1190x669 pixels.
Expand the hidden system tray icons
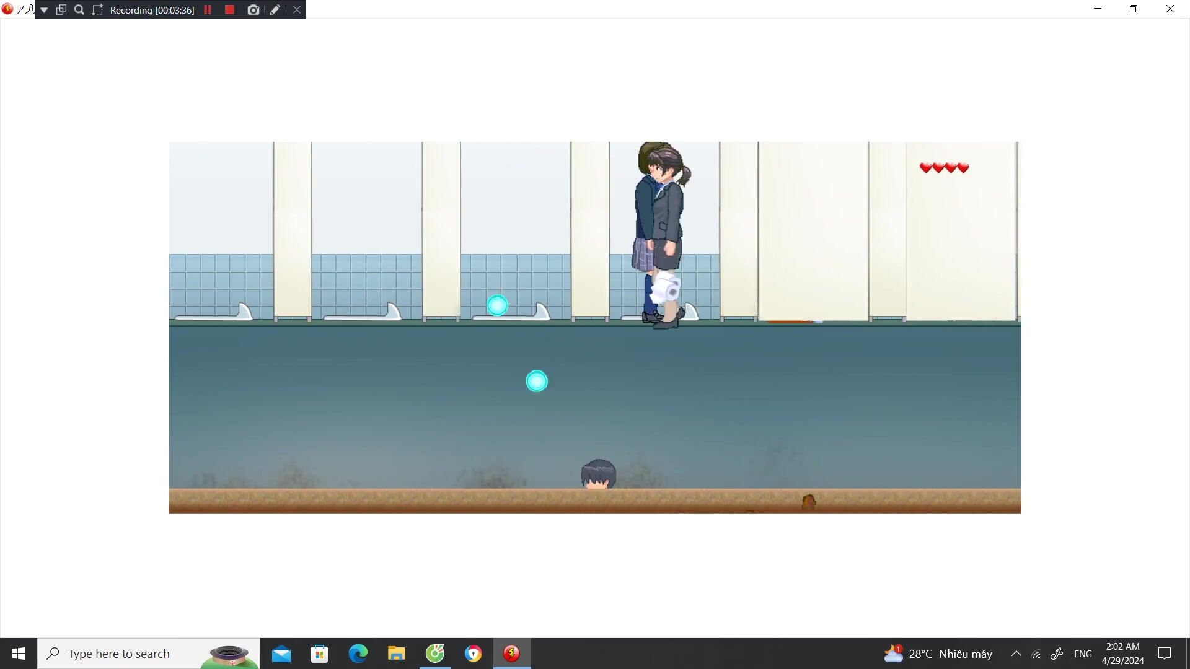(1016, 654)
